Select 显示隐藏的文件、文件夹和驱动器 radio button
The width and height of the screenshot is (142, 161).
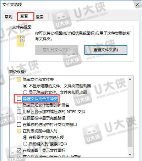pyautogui.click(x=25, y=92)
